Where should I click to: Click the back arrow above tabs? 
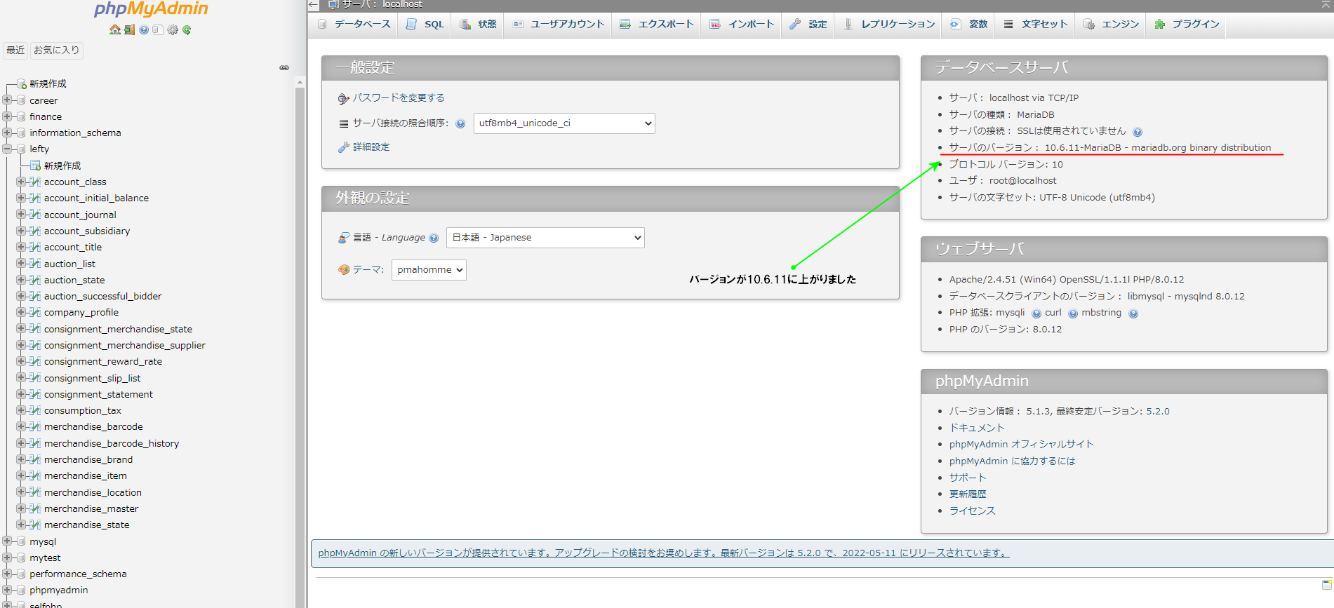[314, 5]
